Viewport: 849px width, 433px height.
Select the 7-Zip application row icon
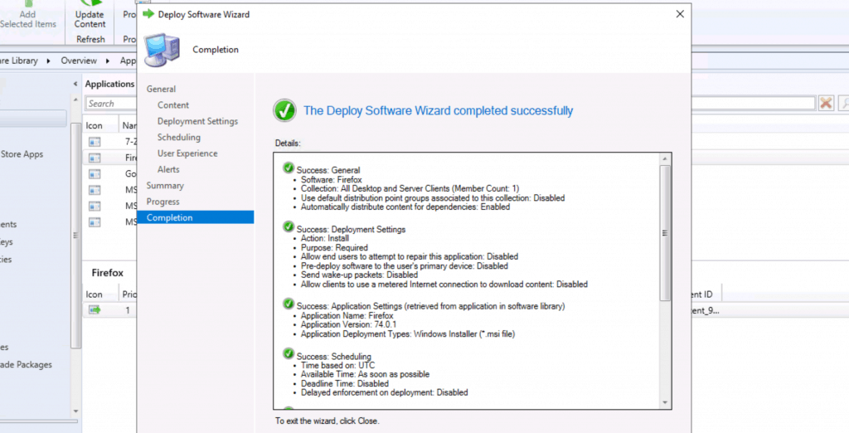coord(95,142)
